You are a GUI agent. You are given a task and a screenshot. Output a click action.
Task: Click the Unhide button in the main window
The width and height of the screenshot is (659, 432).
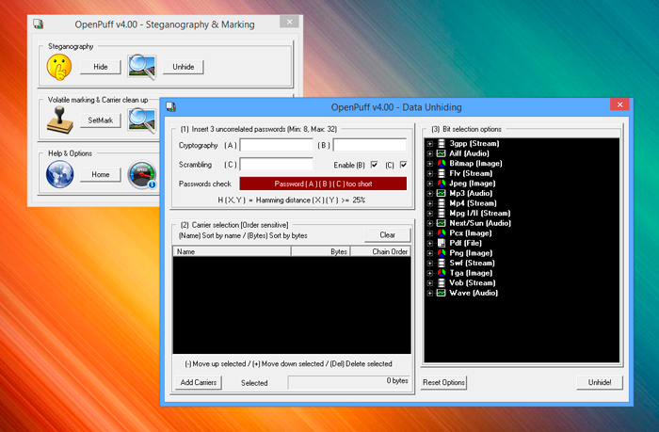(184, 67)
